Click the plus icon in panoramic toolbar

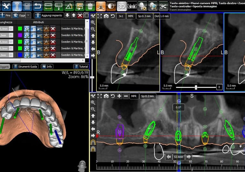pos(119,96)
